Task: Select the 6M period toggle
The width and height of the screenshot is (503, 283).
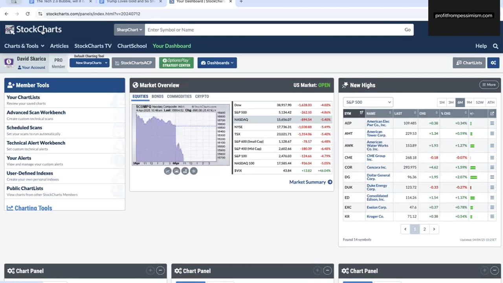Action: point(460,102)
